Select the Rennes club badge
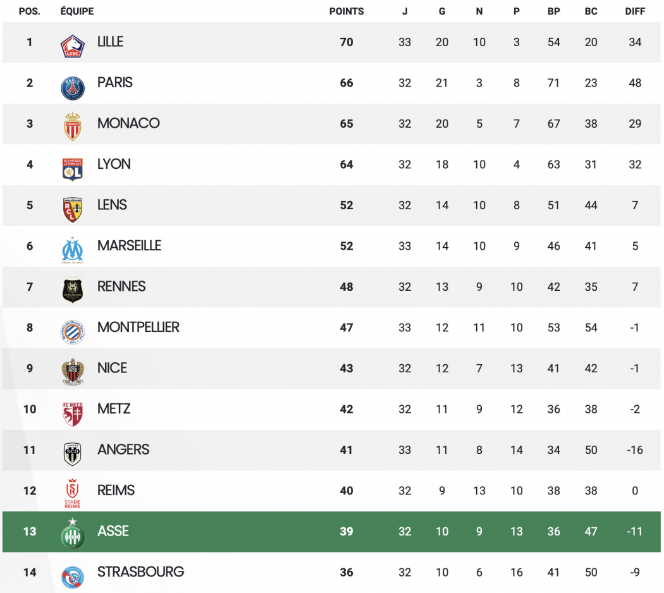This screenshot has width=664, height=593. pyautogui.click(x=73, y=290)
